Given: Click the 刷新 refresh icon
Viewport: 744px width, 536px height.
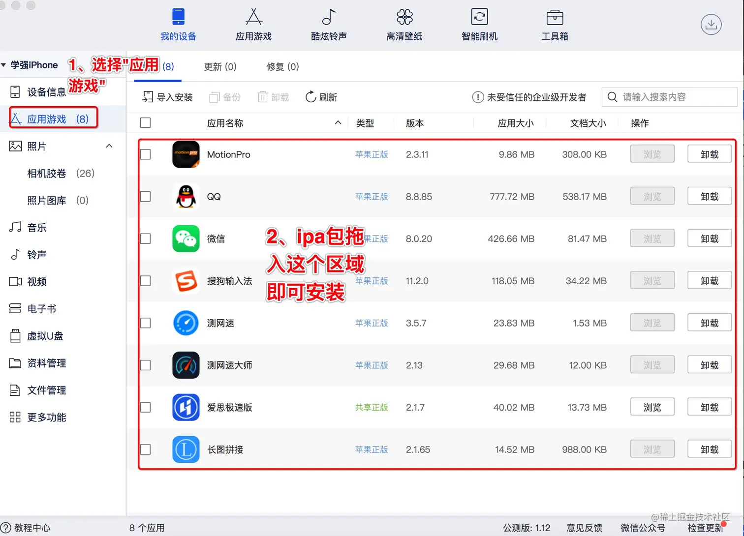Looking at the screenshot, I should tap(310, 97).
